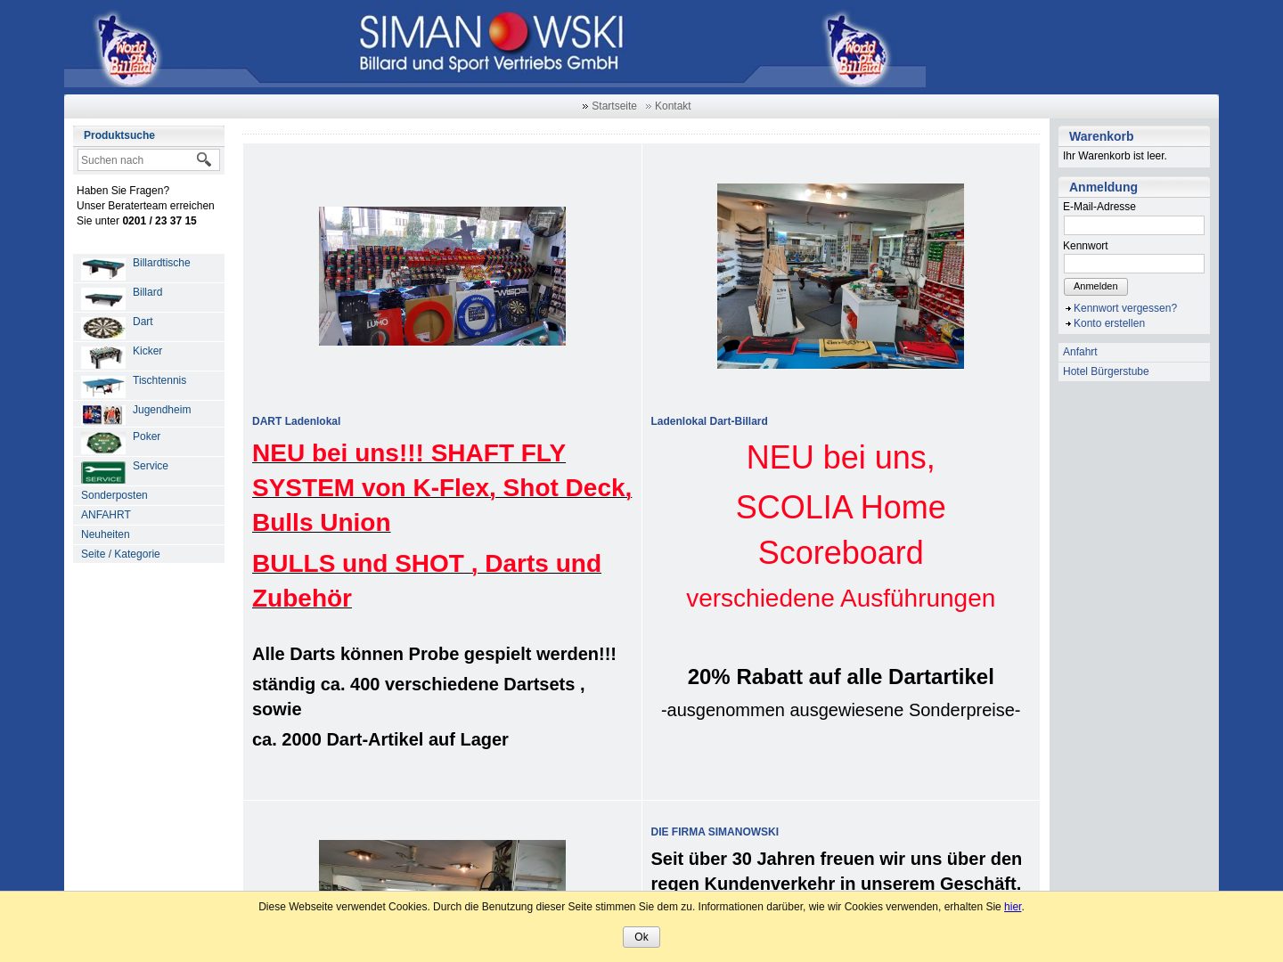Open Sonderposten menu entry
The image size is (1283, 962).
[149, 495]
